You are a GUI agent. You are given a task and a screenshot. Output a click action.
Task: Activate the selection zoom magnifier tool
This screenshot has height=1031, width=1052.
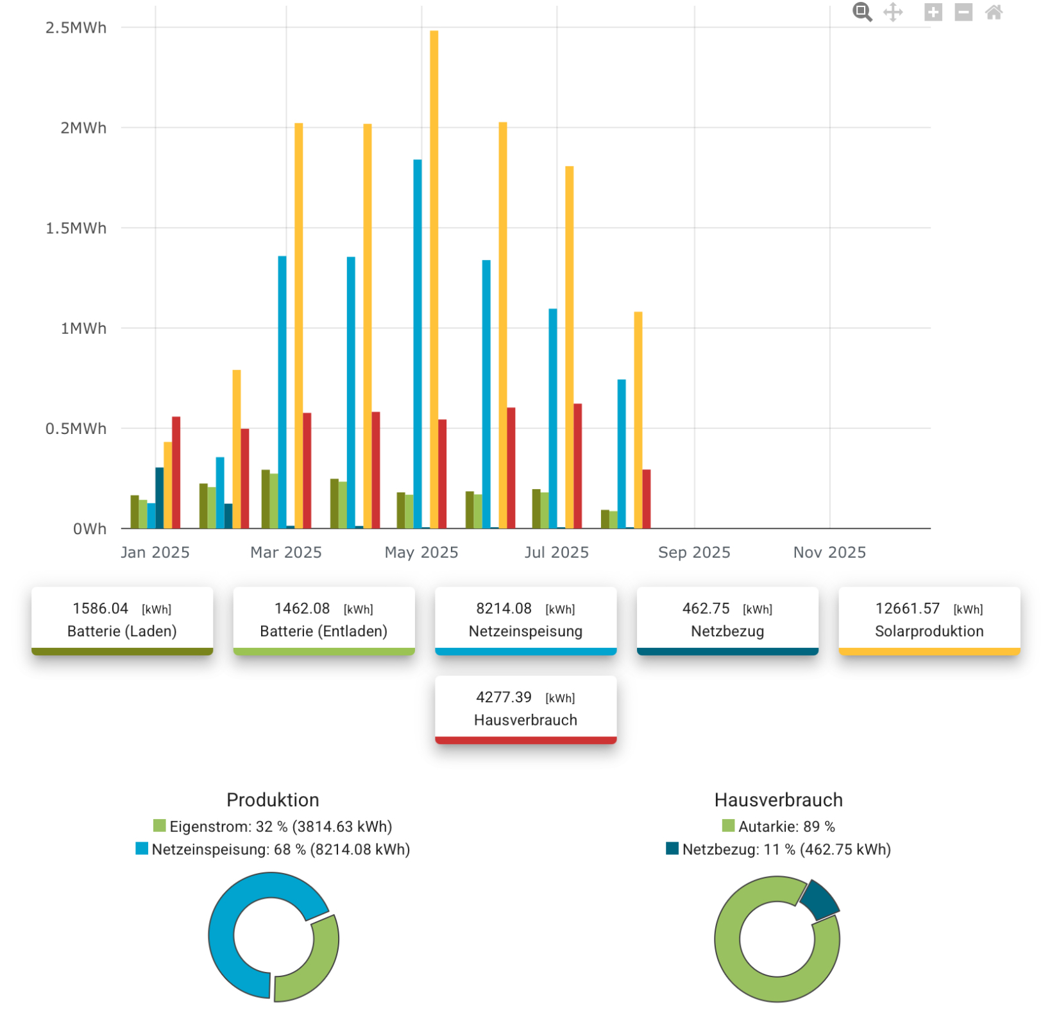pos(862,12)
